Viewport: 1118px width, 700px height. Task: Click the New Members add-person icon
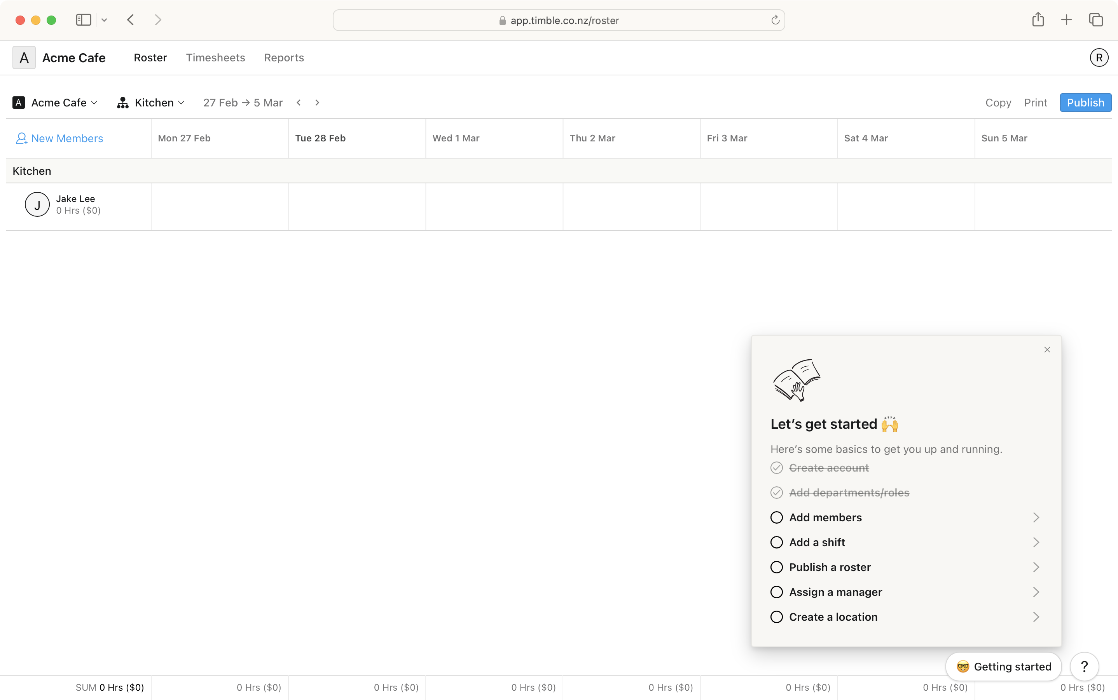[x=21, y=138]
